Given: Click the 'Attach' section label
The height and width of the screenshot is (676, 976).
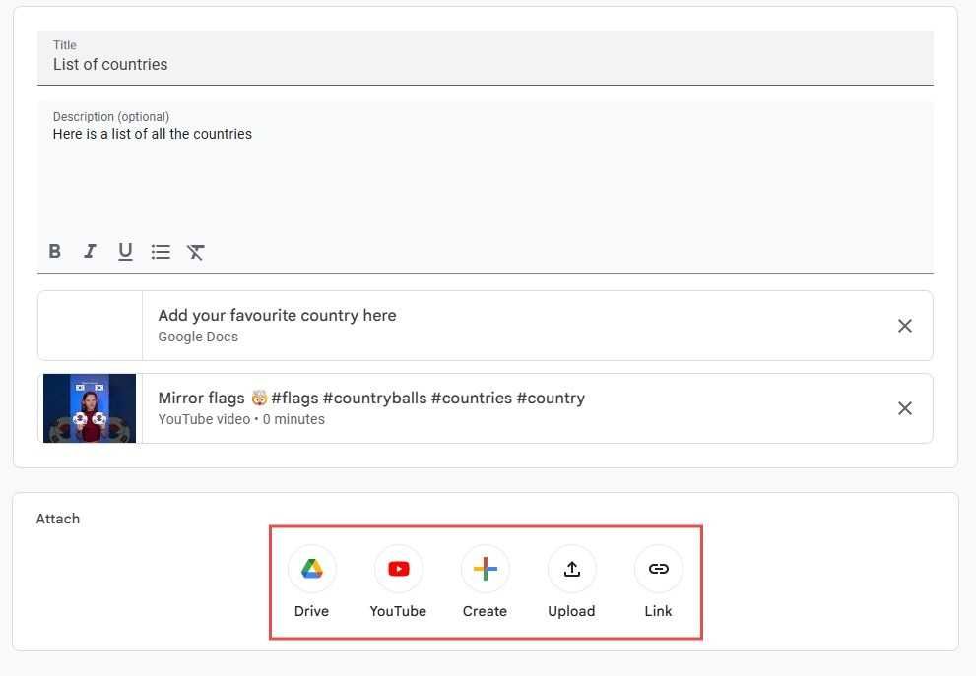Looking at the screenshot, I should pos(58,519).
